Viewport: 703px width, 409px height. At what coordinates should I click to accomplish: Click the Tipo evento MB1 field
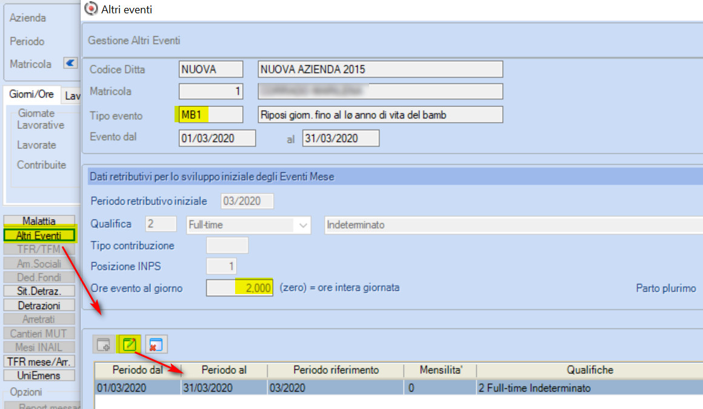[211, 114]
